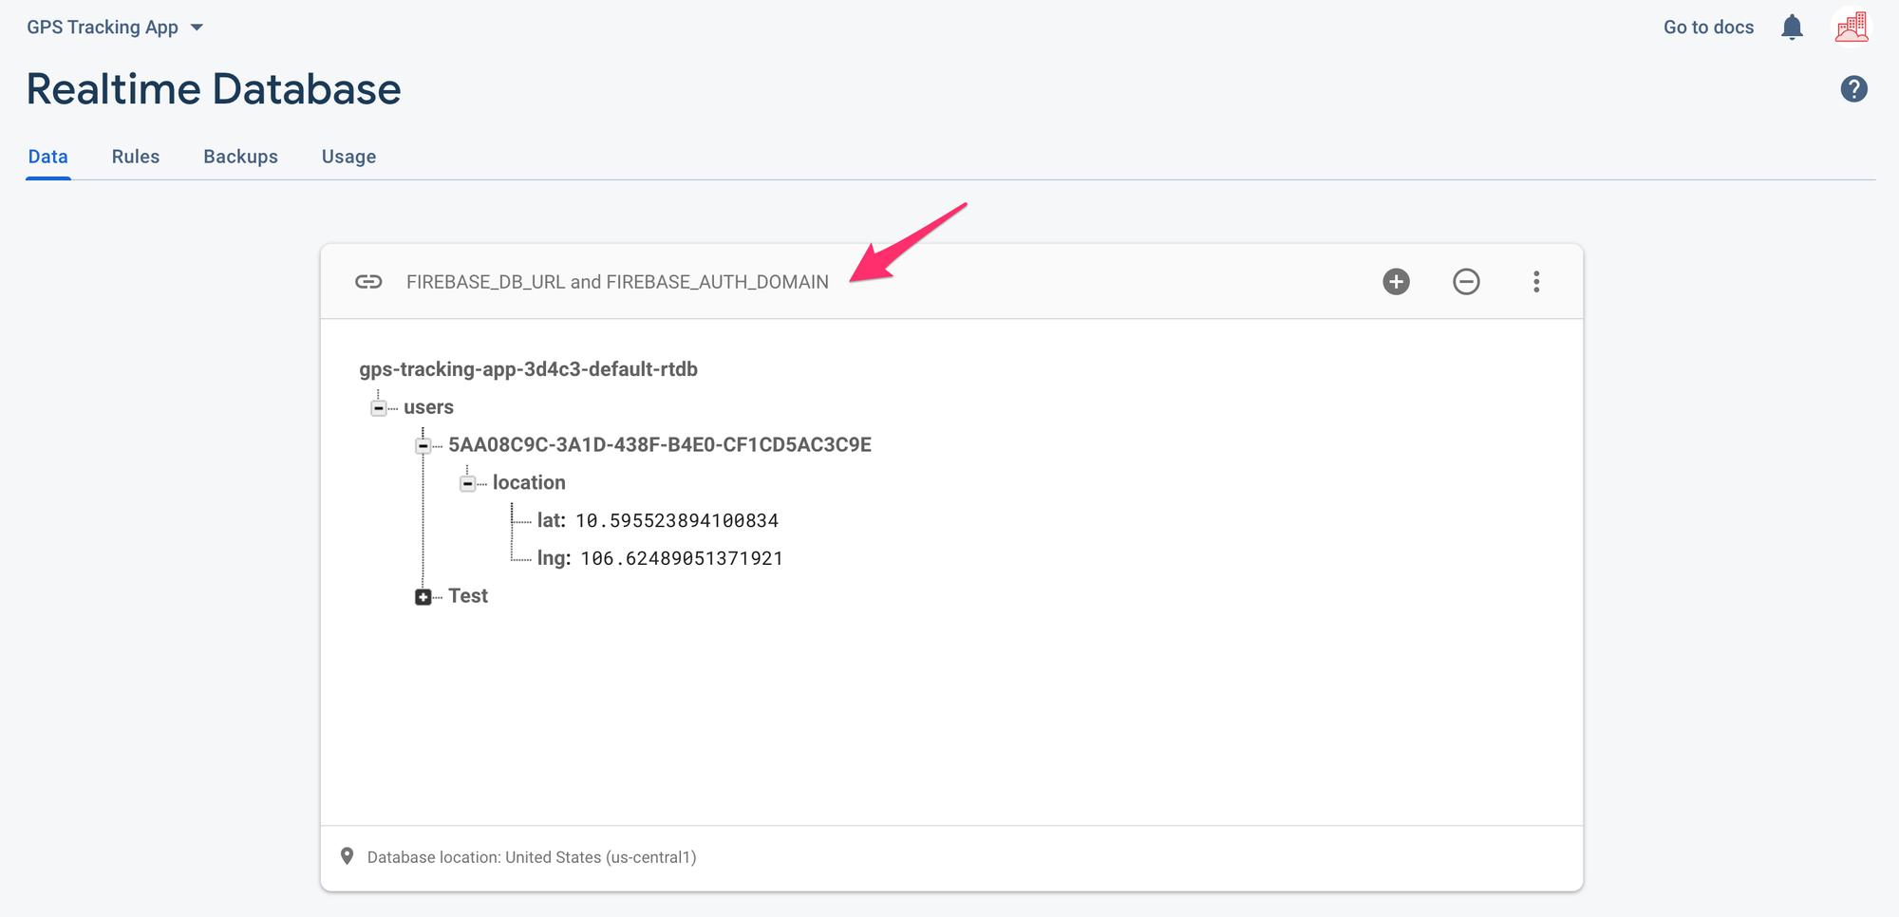Switch to the Rules tab

click(x=135, y=156)
